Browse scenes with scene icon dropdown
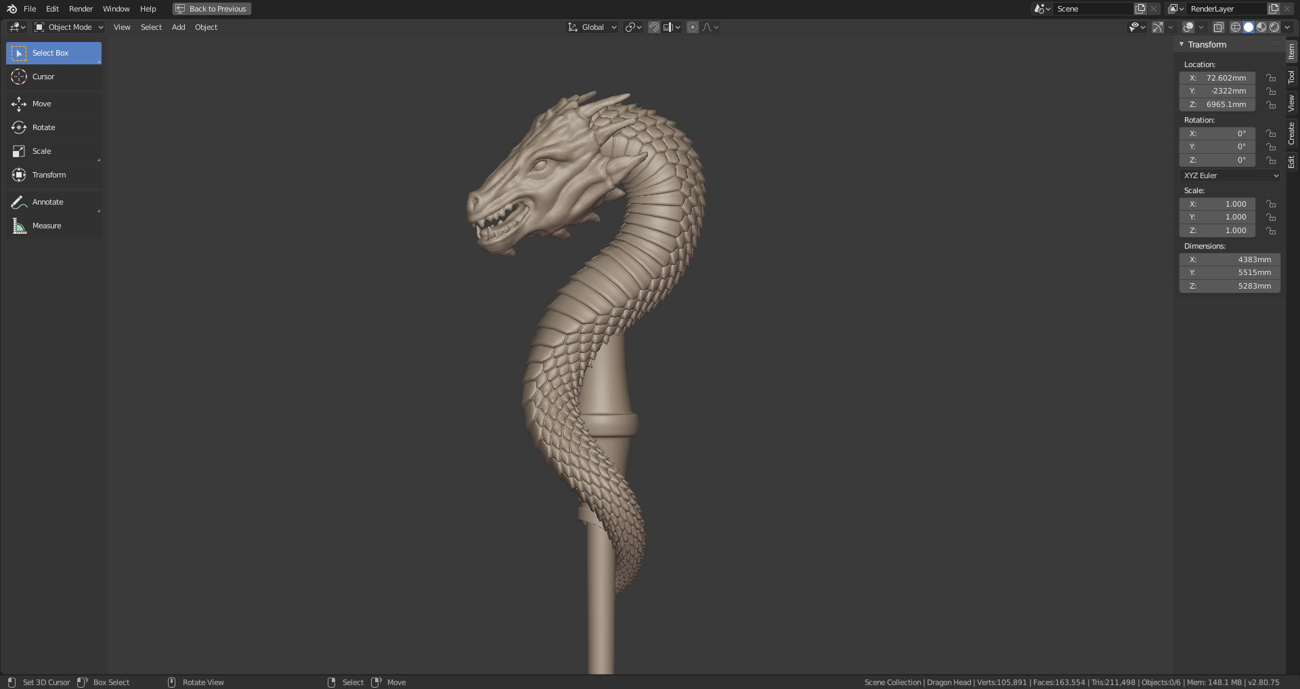The image size is (1300, 689). 1042,9
